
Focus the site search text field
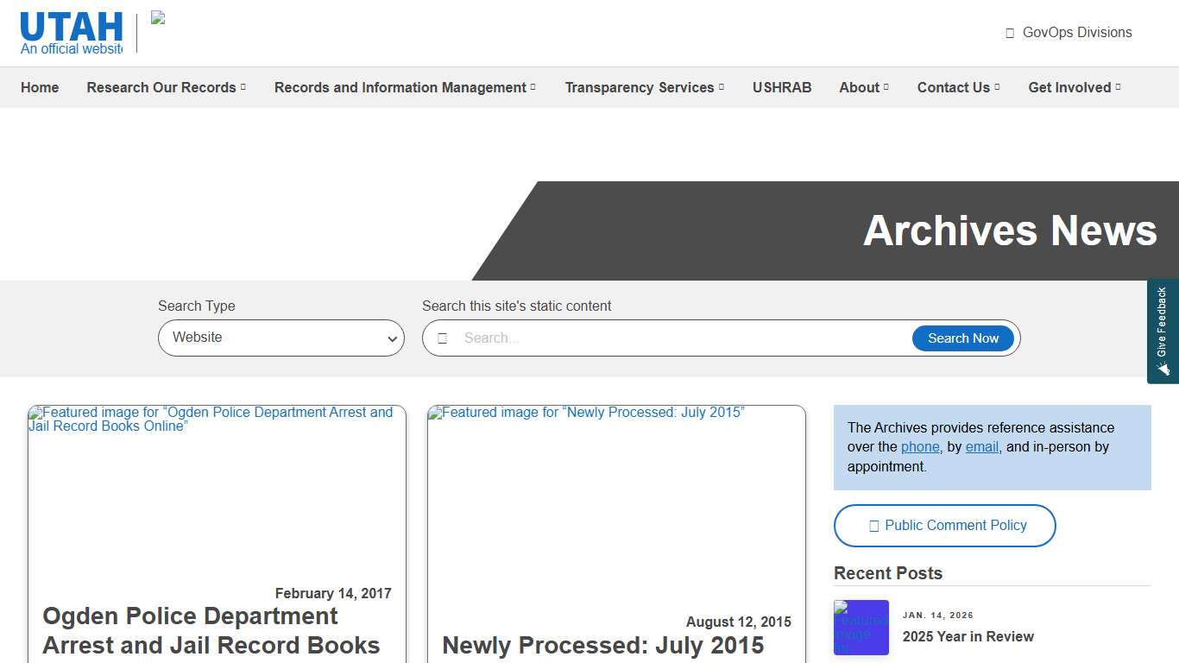coord(682,338)
